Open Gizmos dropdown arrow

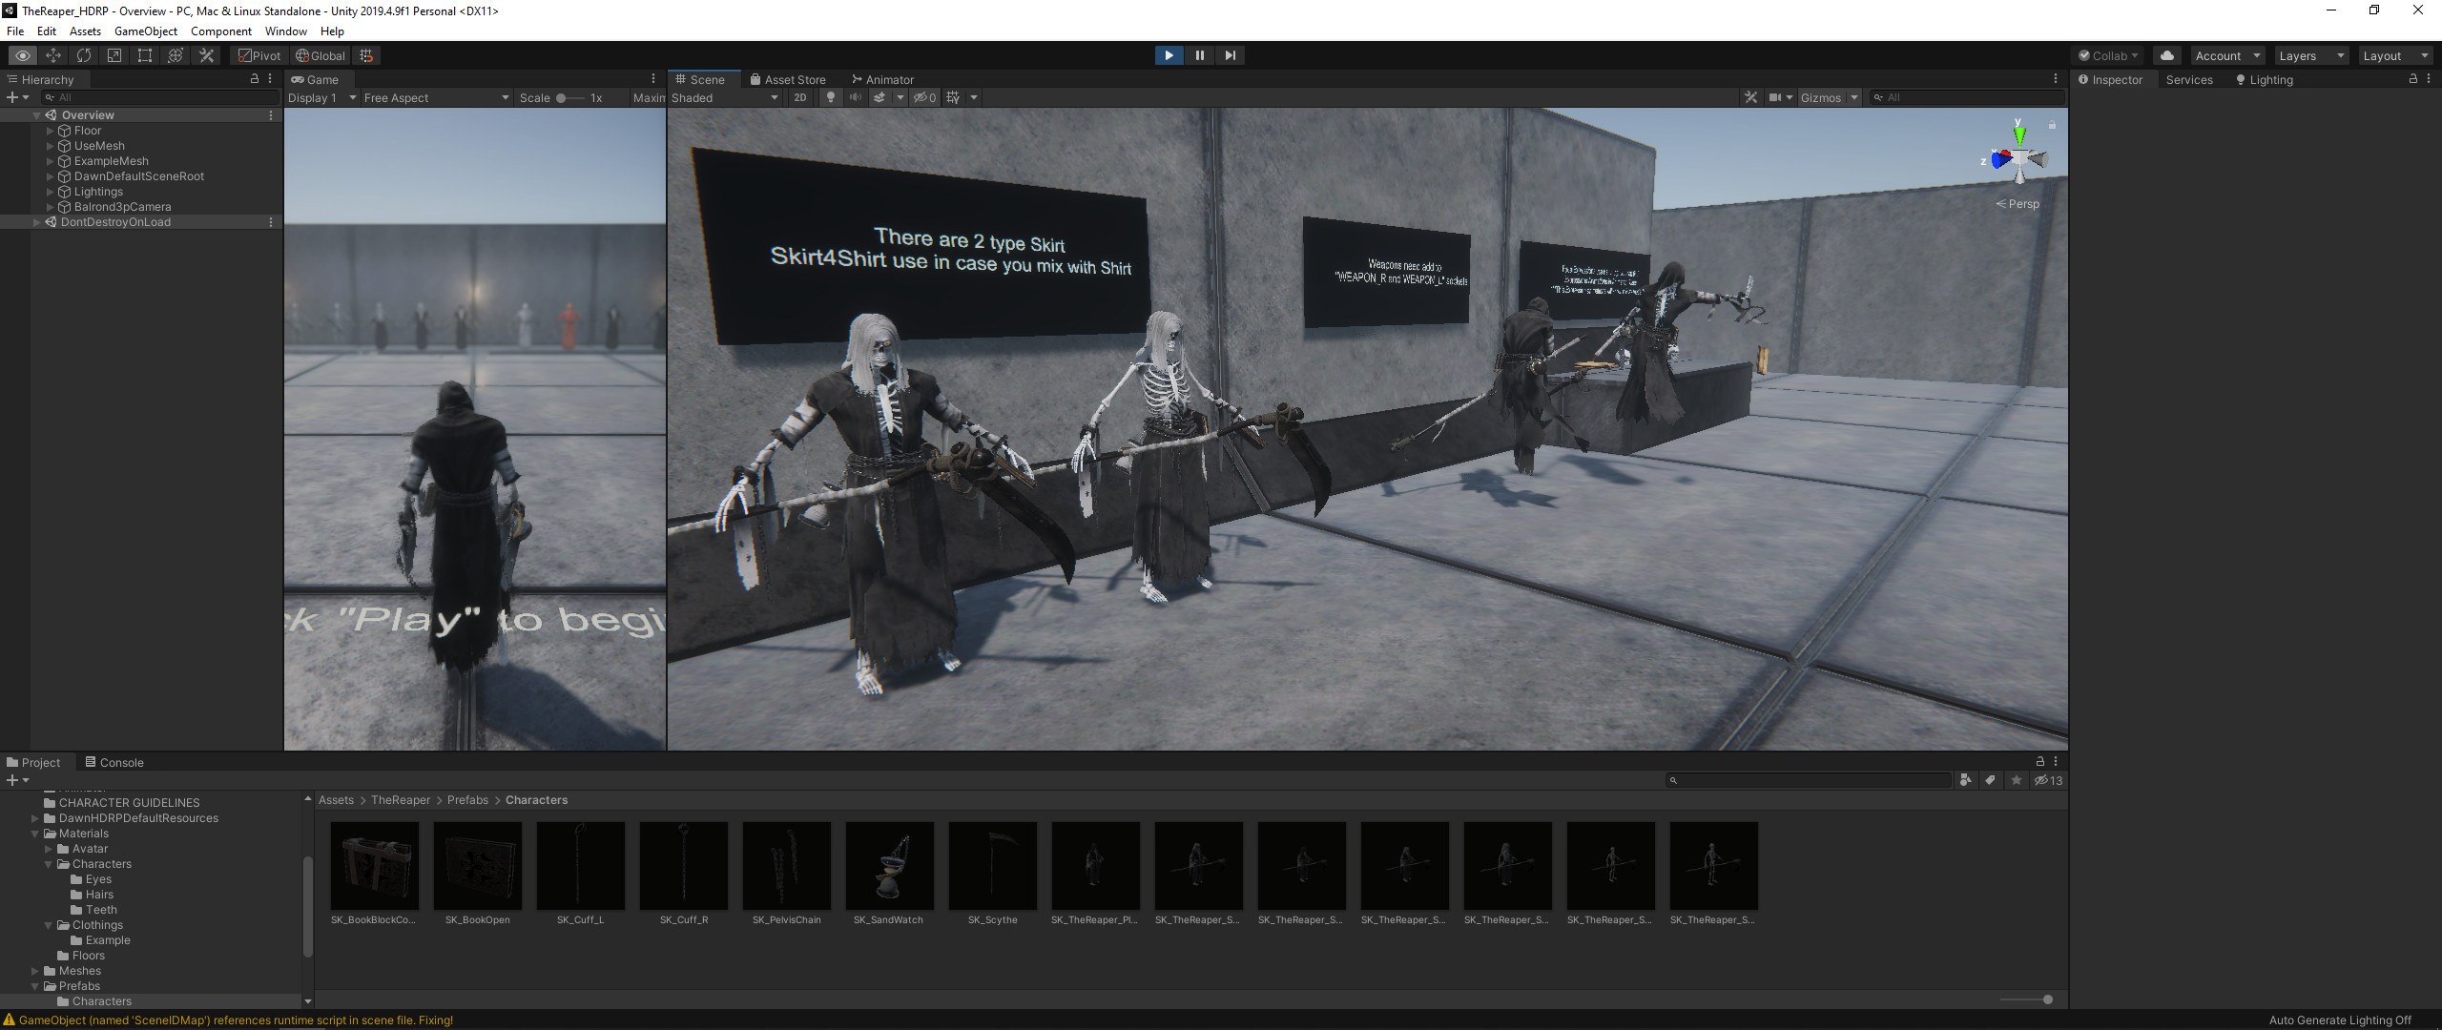click(1854, 97)
